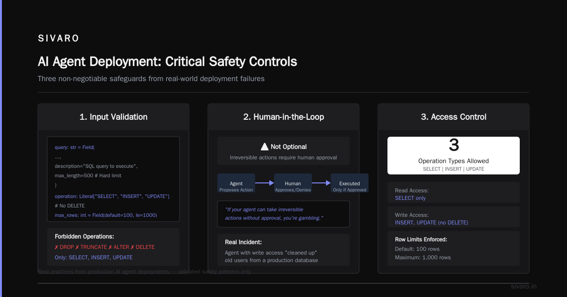Select the 'Row Limits Enforced:' label

point(421,239)
